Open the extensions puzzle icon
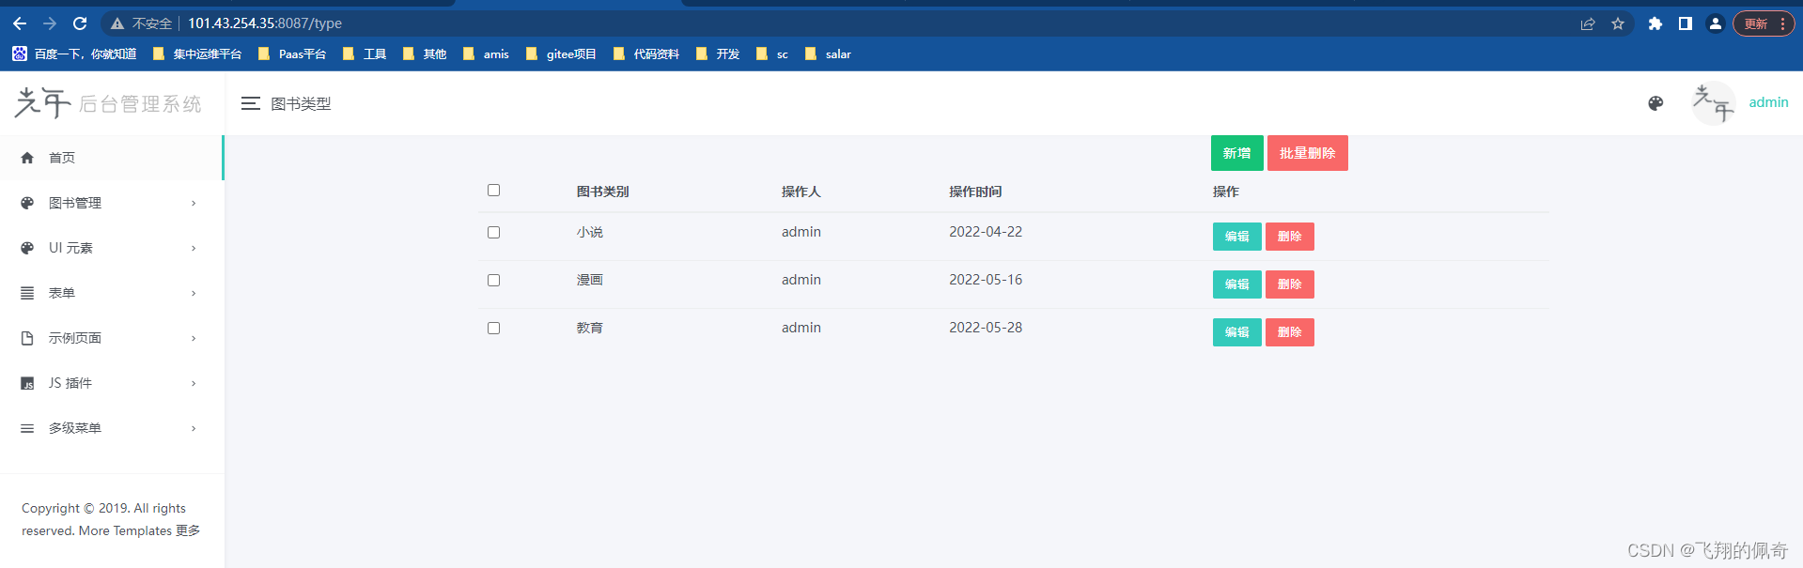Viewport: 1803px width, 568px height. [x=1655, y=23]
